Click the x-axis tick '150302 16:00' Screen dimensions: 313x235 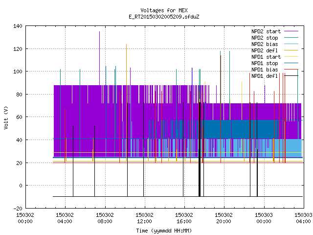[x=184, y=218]
